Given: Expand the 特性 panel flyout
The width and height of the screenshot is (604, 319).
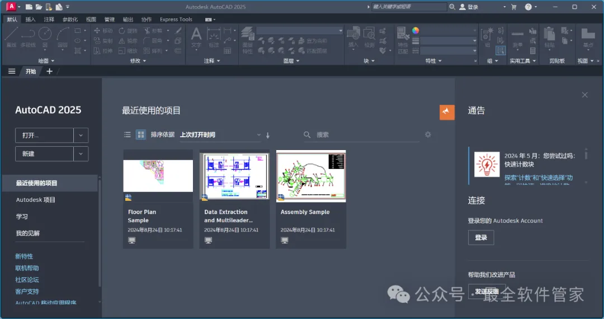Looking at the screenshot, I should point(433,61).
